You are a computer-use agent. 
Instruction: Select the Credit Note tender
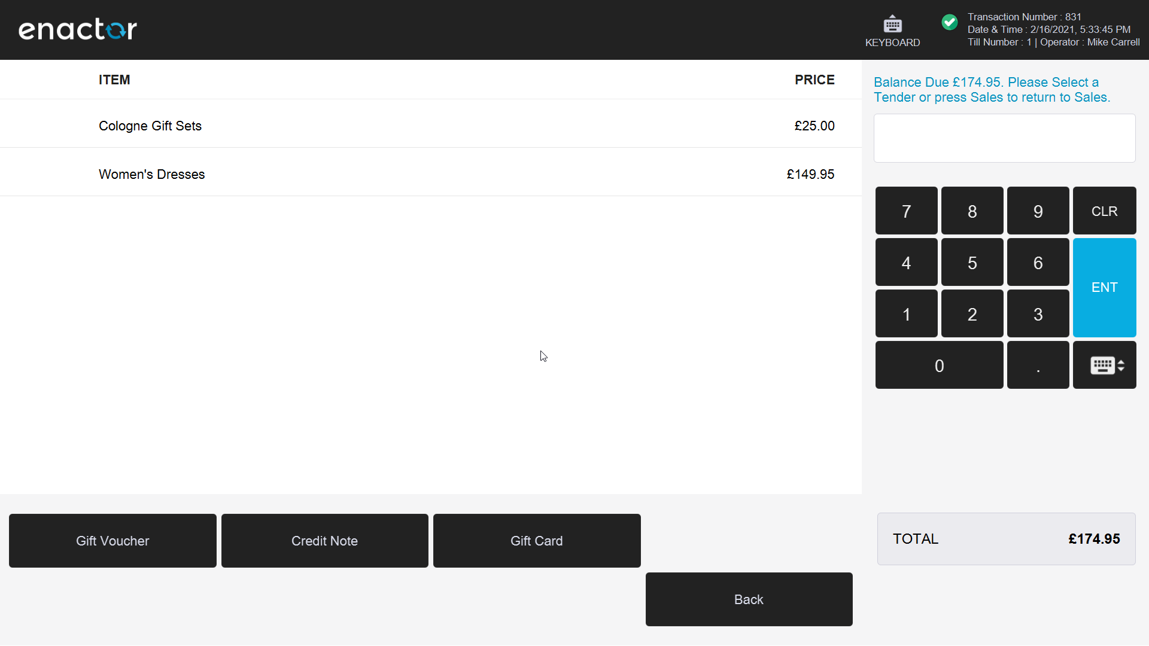[324, 540]
